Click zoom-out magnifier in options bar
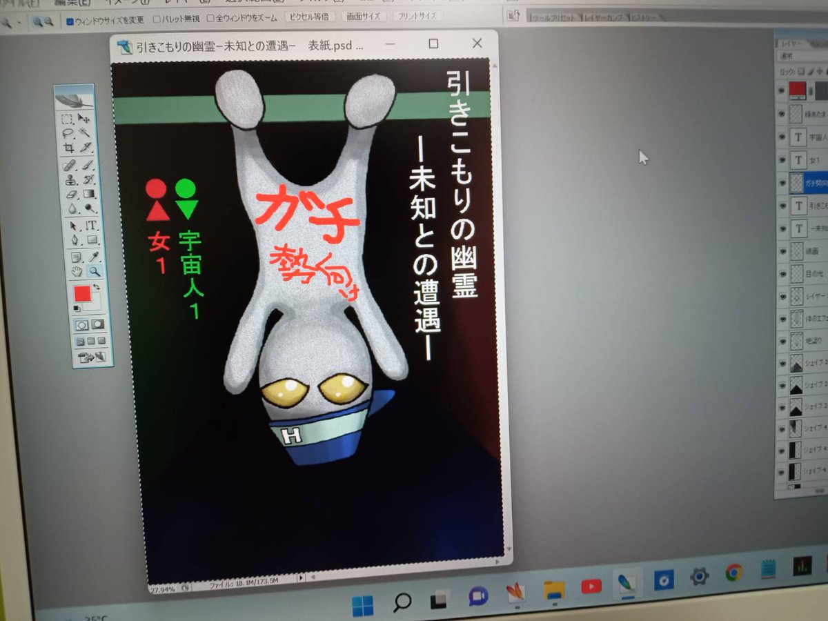This screenshot has height=621, width=828. click(49, 22)
